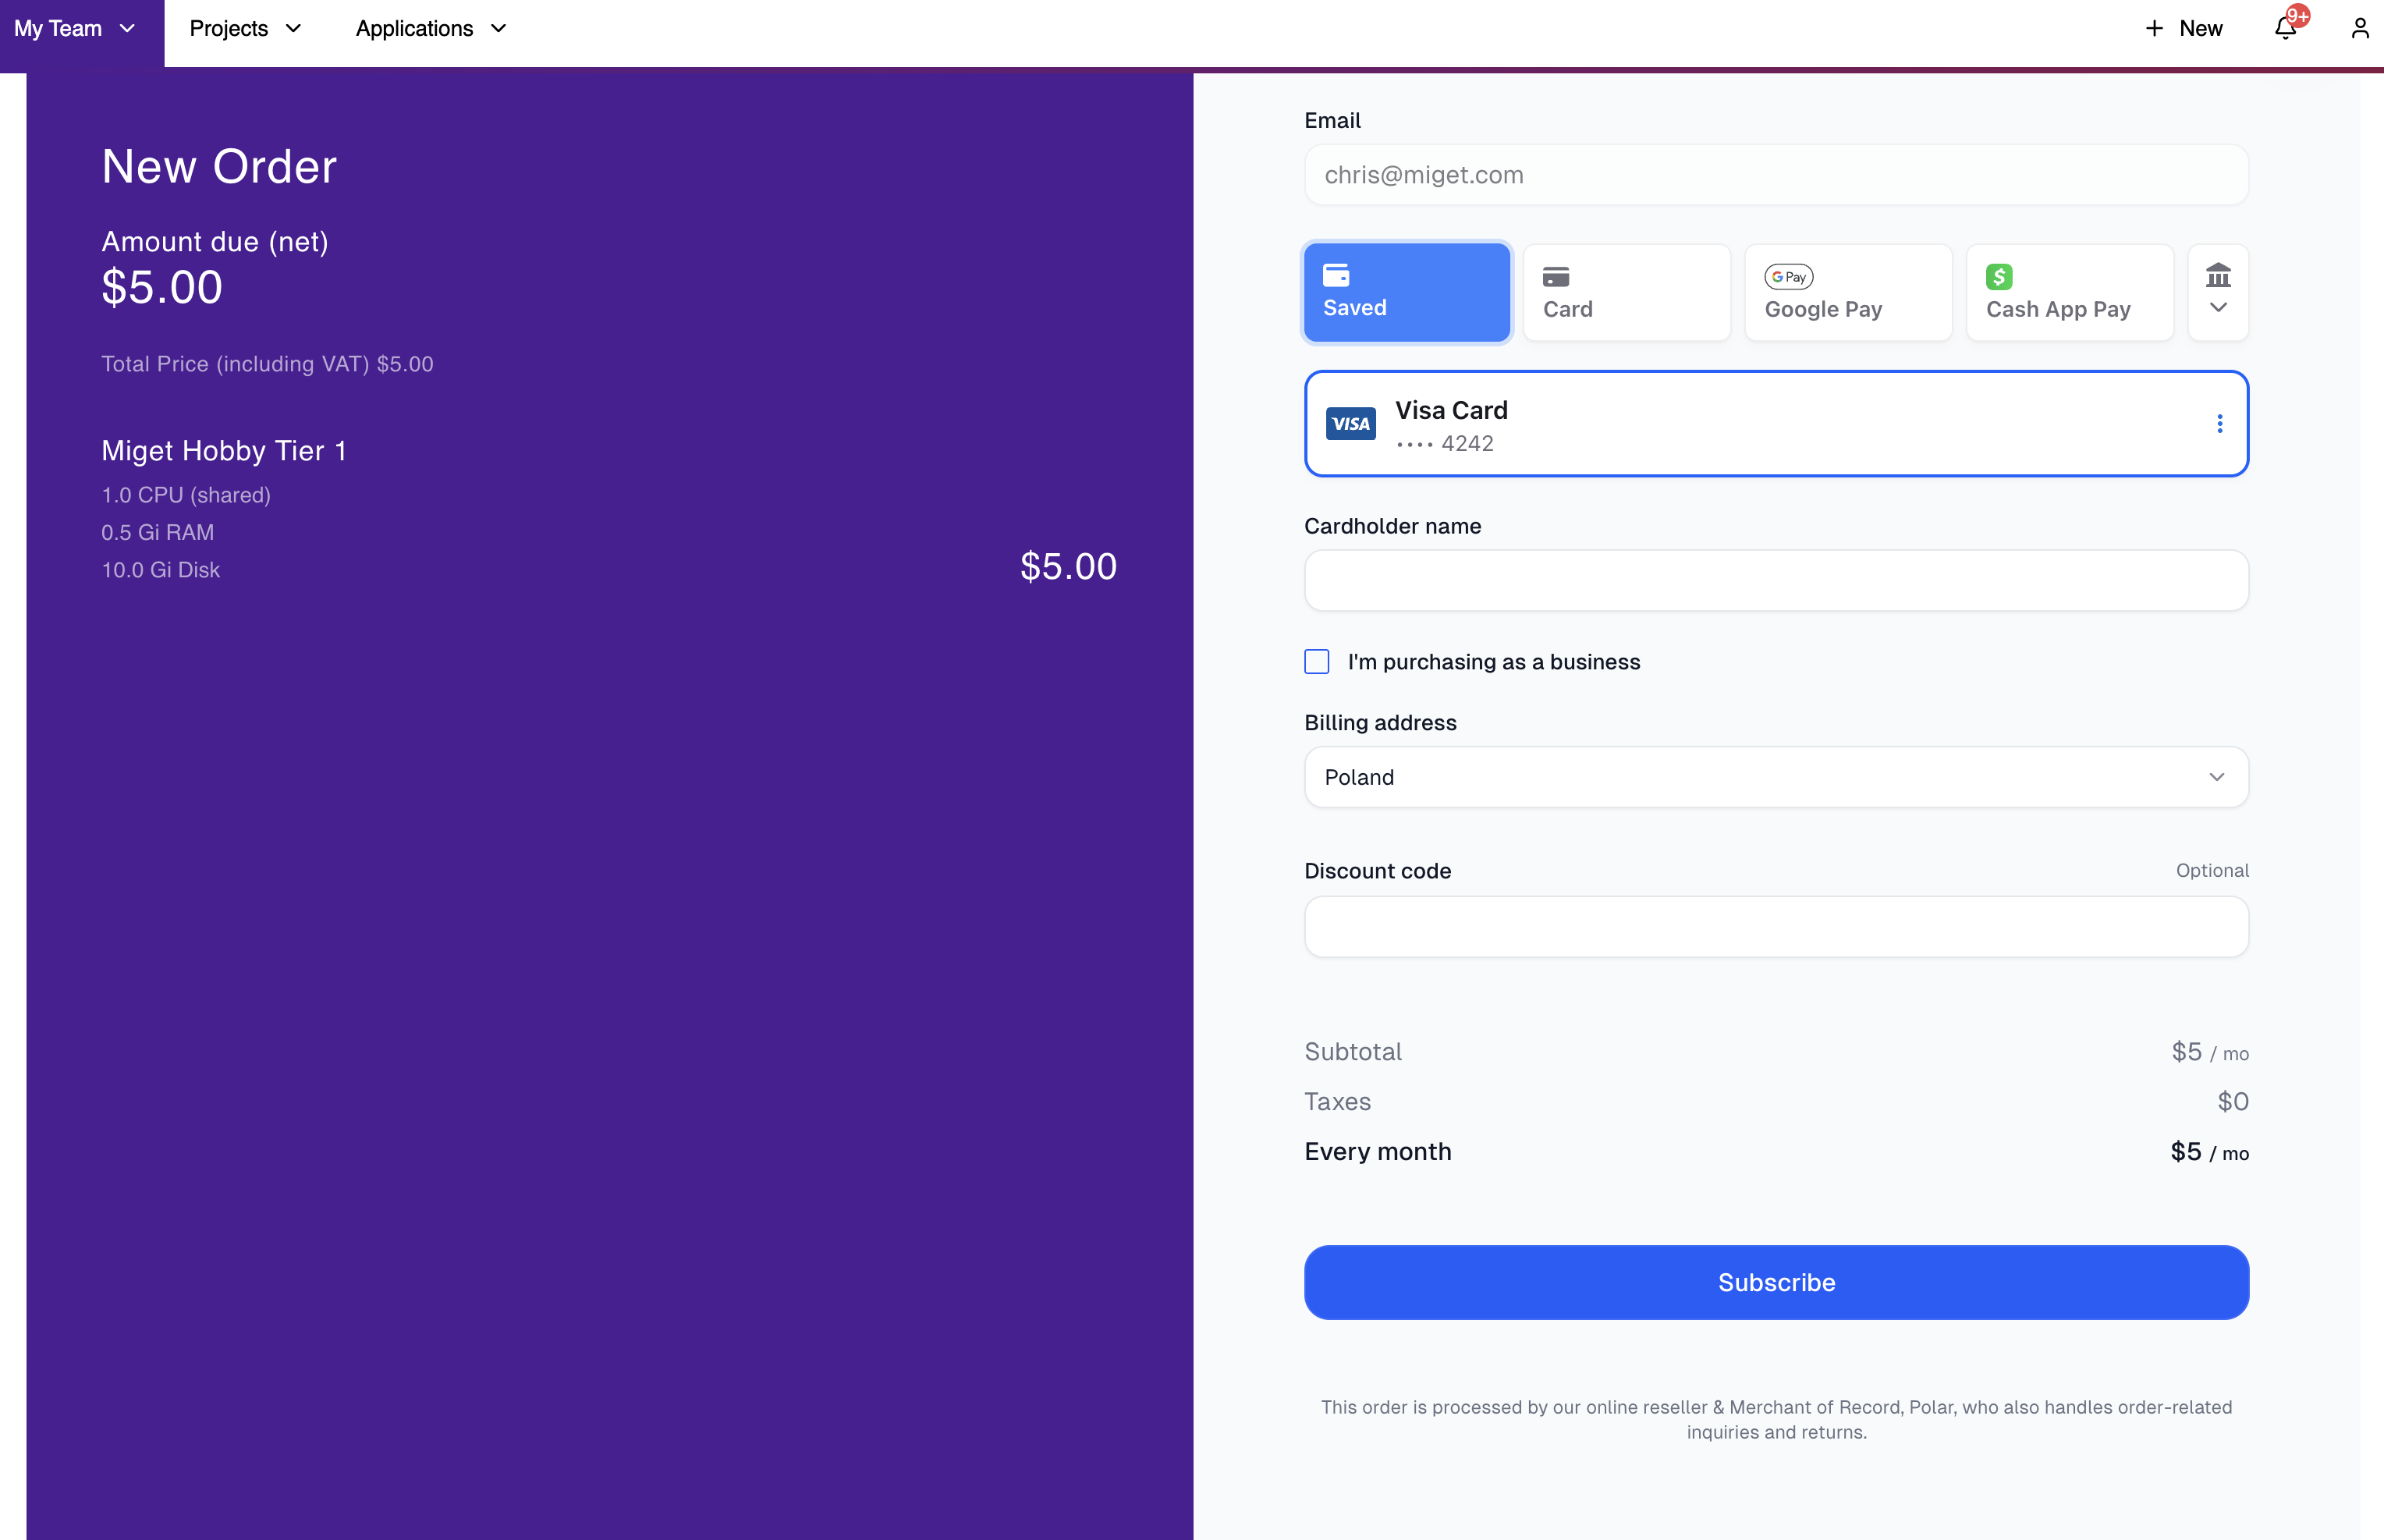Open the Applications menu

[431, 28]
